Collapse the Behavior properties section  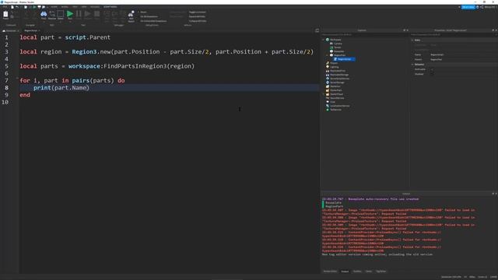coord(412,65)
